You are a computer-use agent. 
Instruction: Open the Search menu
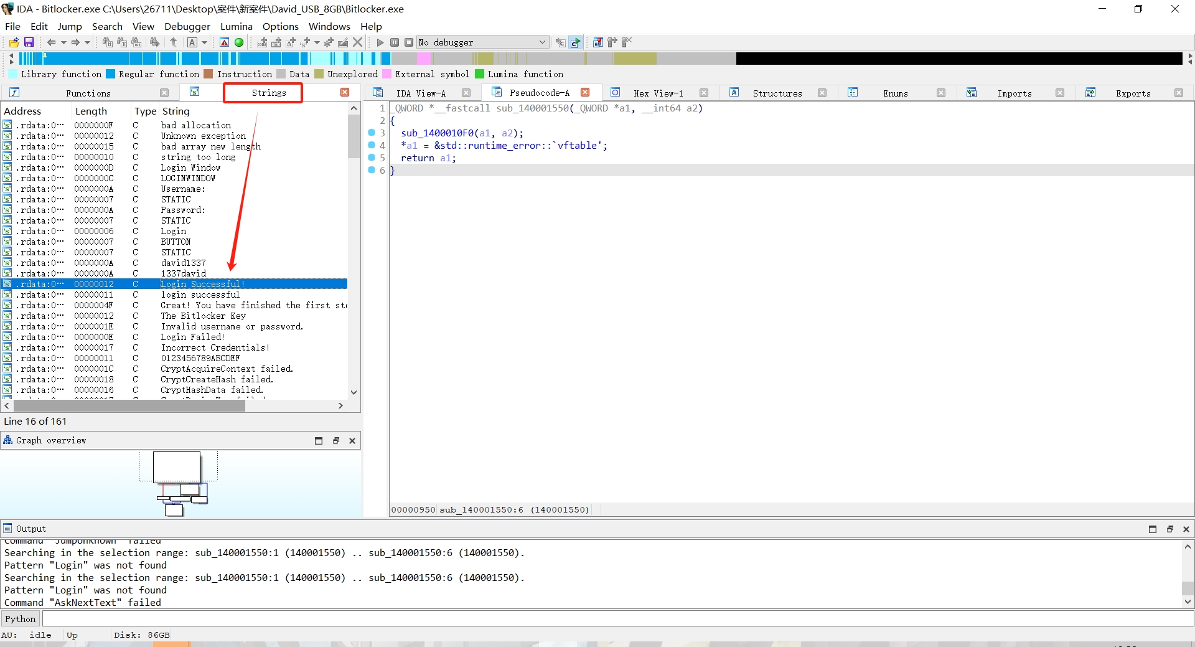click(107, 26)
